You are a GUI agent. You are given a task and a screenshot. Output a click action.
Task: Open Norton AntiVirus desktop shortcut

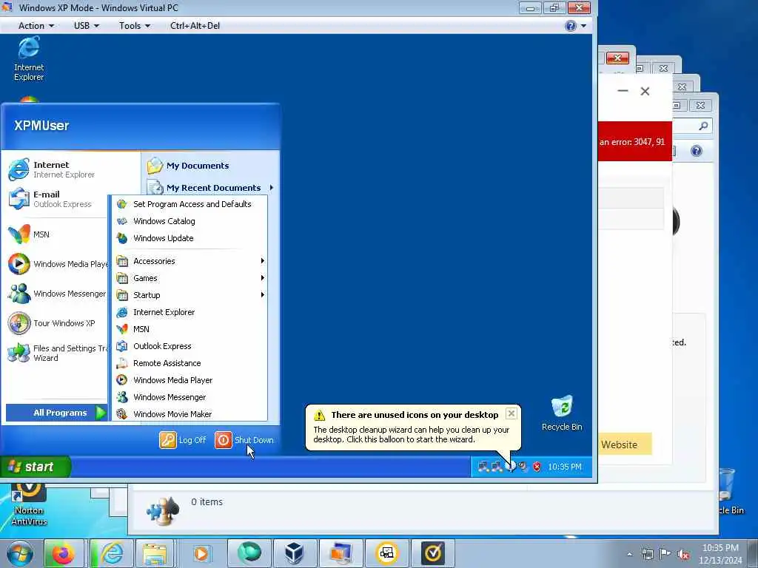point(29,504)
